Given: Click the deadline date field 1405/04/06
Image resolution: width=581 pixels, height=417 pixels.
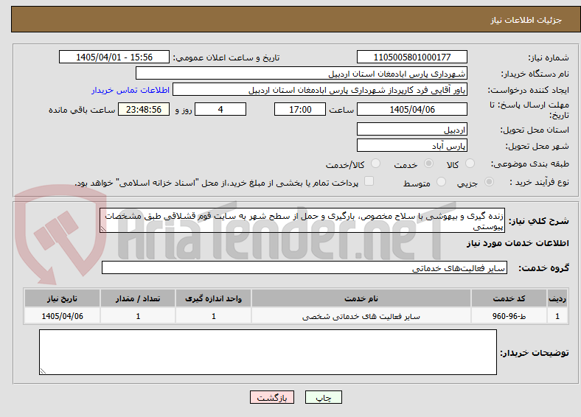Looking at the screenshot, I should 412,109.
